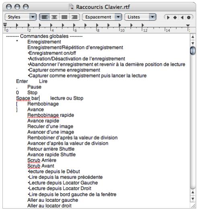This screenshot has height=209, width=197.
Task: Click the misspelled word 'Space'
Action: [x=23, y=98]
